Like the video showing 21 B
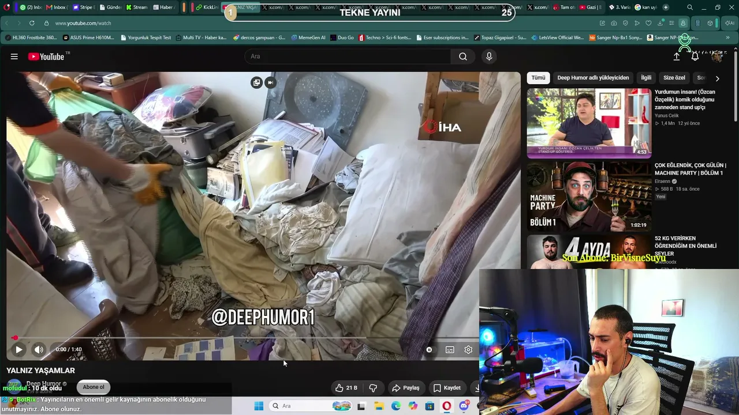739x415 pixels. pos(346,388)
